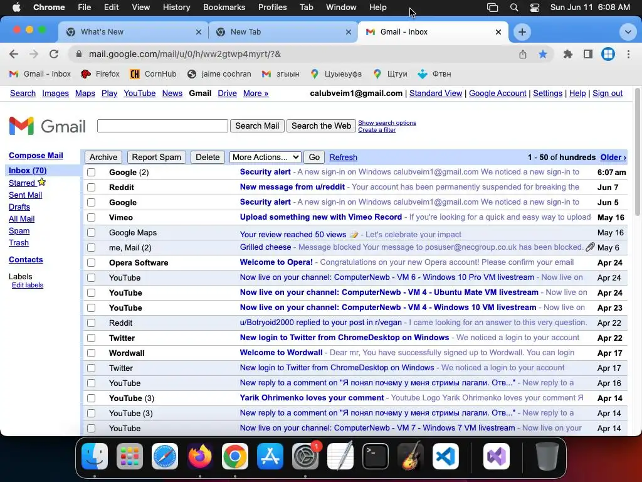Click the Delete button
This screenshot has height=482, width=642.
point(208,157)
